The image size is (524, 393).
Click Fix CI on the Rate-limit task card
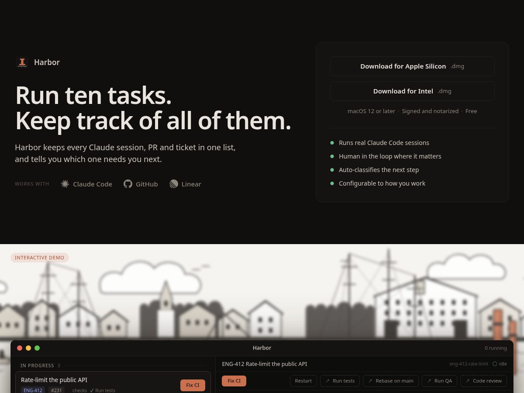(x=193, y=385)
